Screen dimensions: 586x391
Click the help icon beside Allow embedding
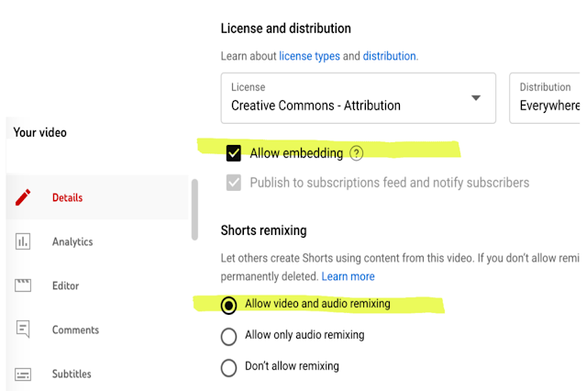coord(357,153)
